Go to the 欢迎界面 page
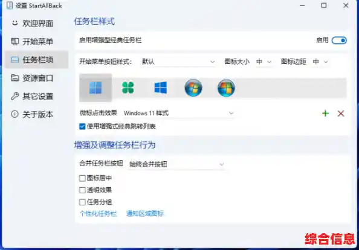 (x=37, y=24)
